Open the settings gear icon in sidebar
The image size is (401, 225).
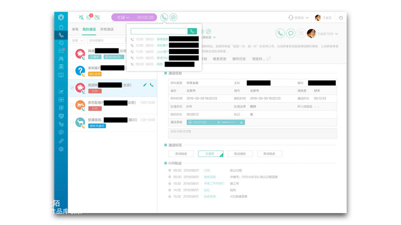(x=61, y=149)
